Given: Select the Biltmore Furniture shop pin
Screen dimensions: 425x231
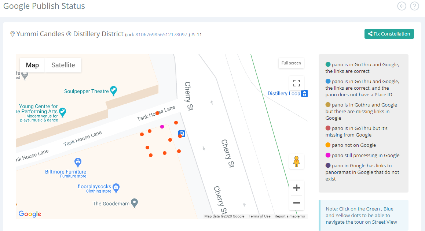Looking at the screenshot, I should (x=78, y=162).
